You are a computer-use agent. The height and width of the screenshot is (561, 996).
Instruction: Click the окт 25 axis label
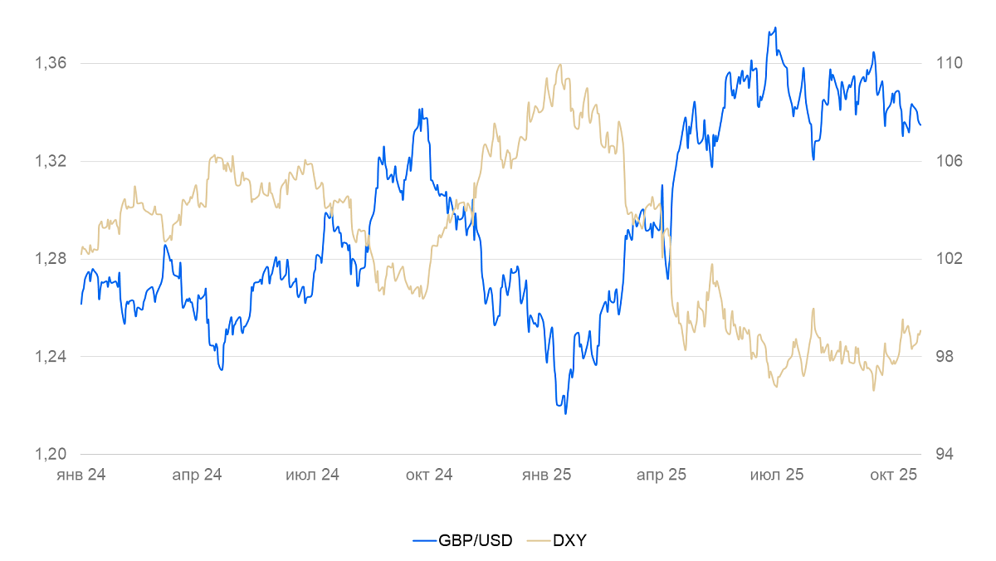[893, 476]
